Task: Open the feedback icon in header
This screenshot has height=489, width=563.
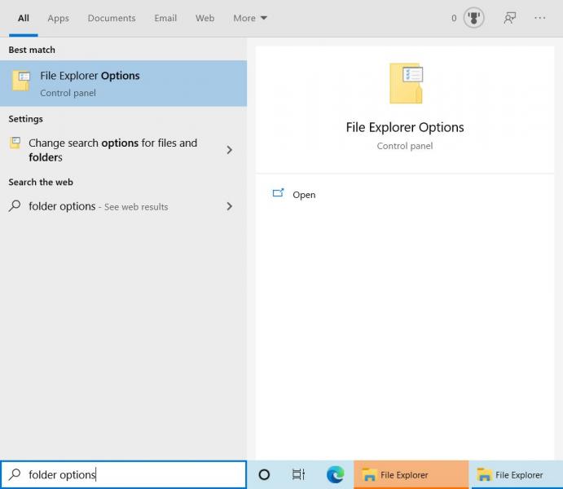Action: 510,18
